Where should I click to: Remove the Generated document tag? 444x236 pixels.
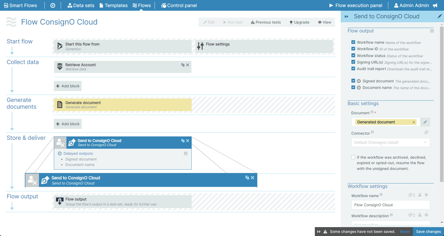[414, 122]
